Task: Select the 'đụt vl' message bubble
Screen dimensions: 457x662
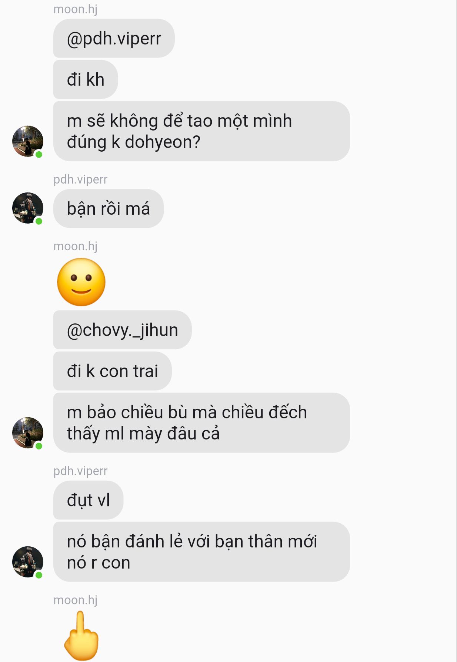Action: click(x=89, y=500)
